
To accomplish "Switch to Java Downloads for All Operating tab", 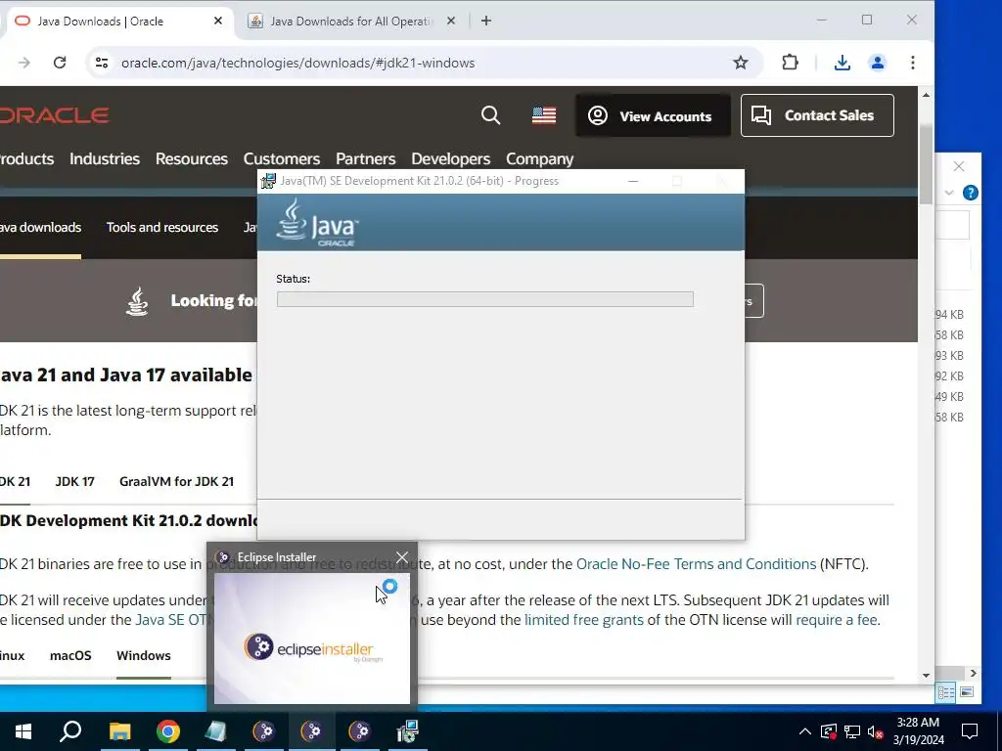I will (350, 22).
